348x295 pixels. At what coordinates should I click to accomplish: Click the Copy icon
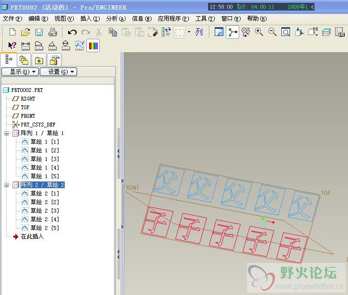pyautogui.click(x=113, y=32)
